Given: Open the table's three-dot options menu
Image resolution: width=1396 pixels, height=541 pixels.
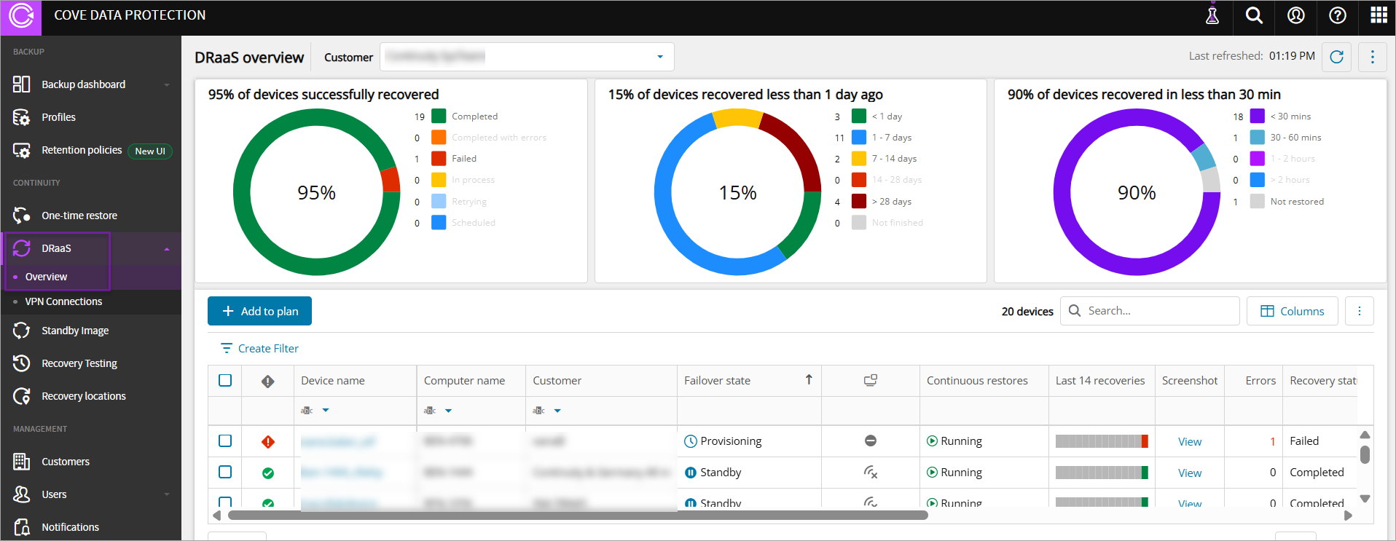Looking at the screenshot, I should point(1359,311).
